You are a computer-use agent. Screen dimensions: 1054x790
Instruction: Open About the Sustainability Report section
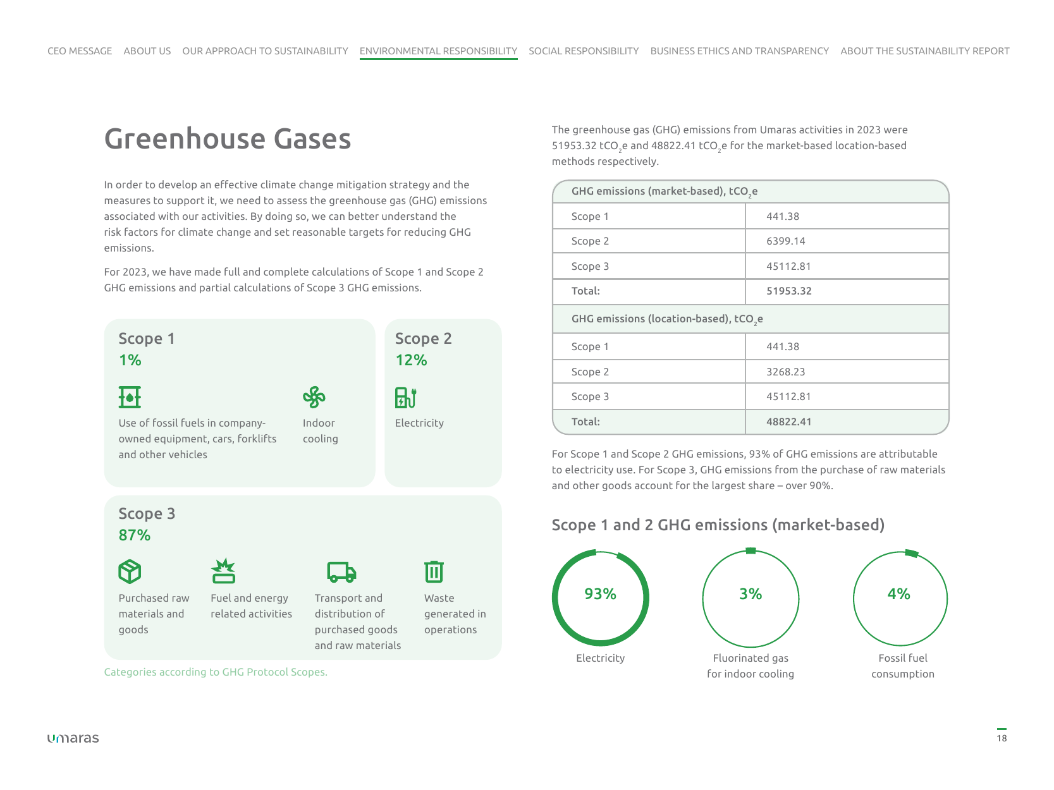pos(925,51)
